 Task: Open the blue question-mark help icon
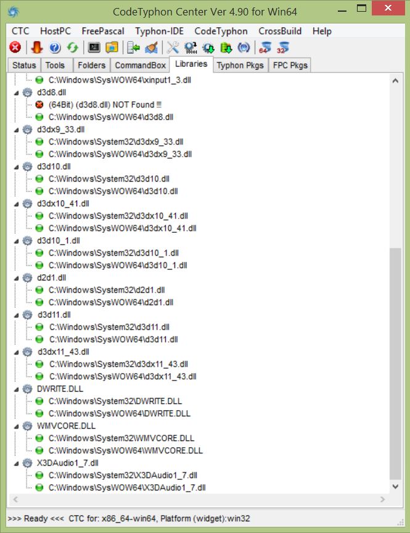pyautogui.click(x=55, y=48)
